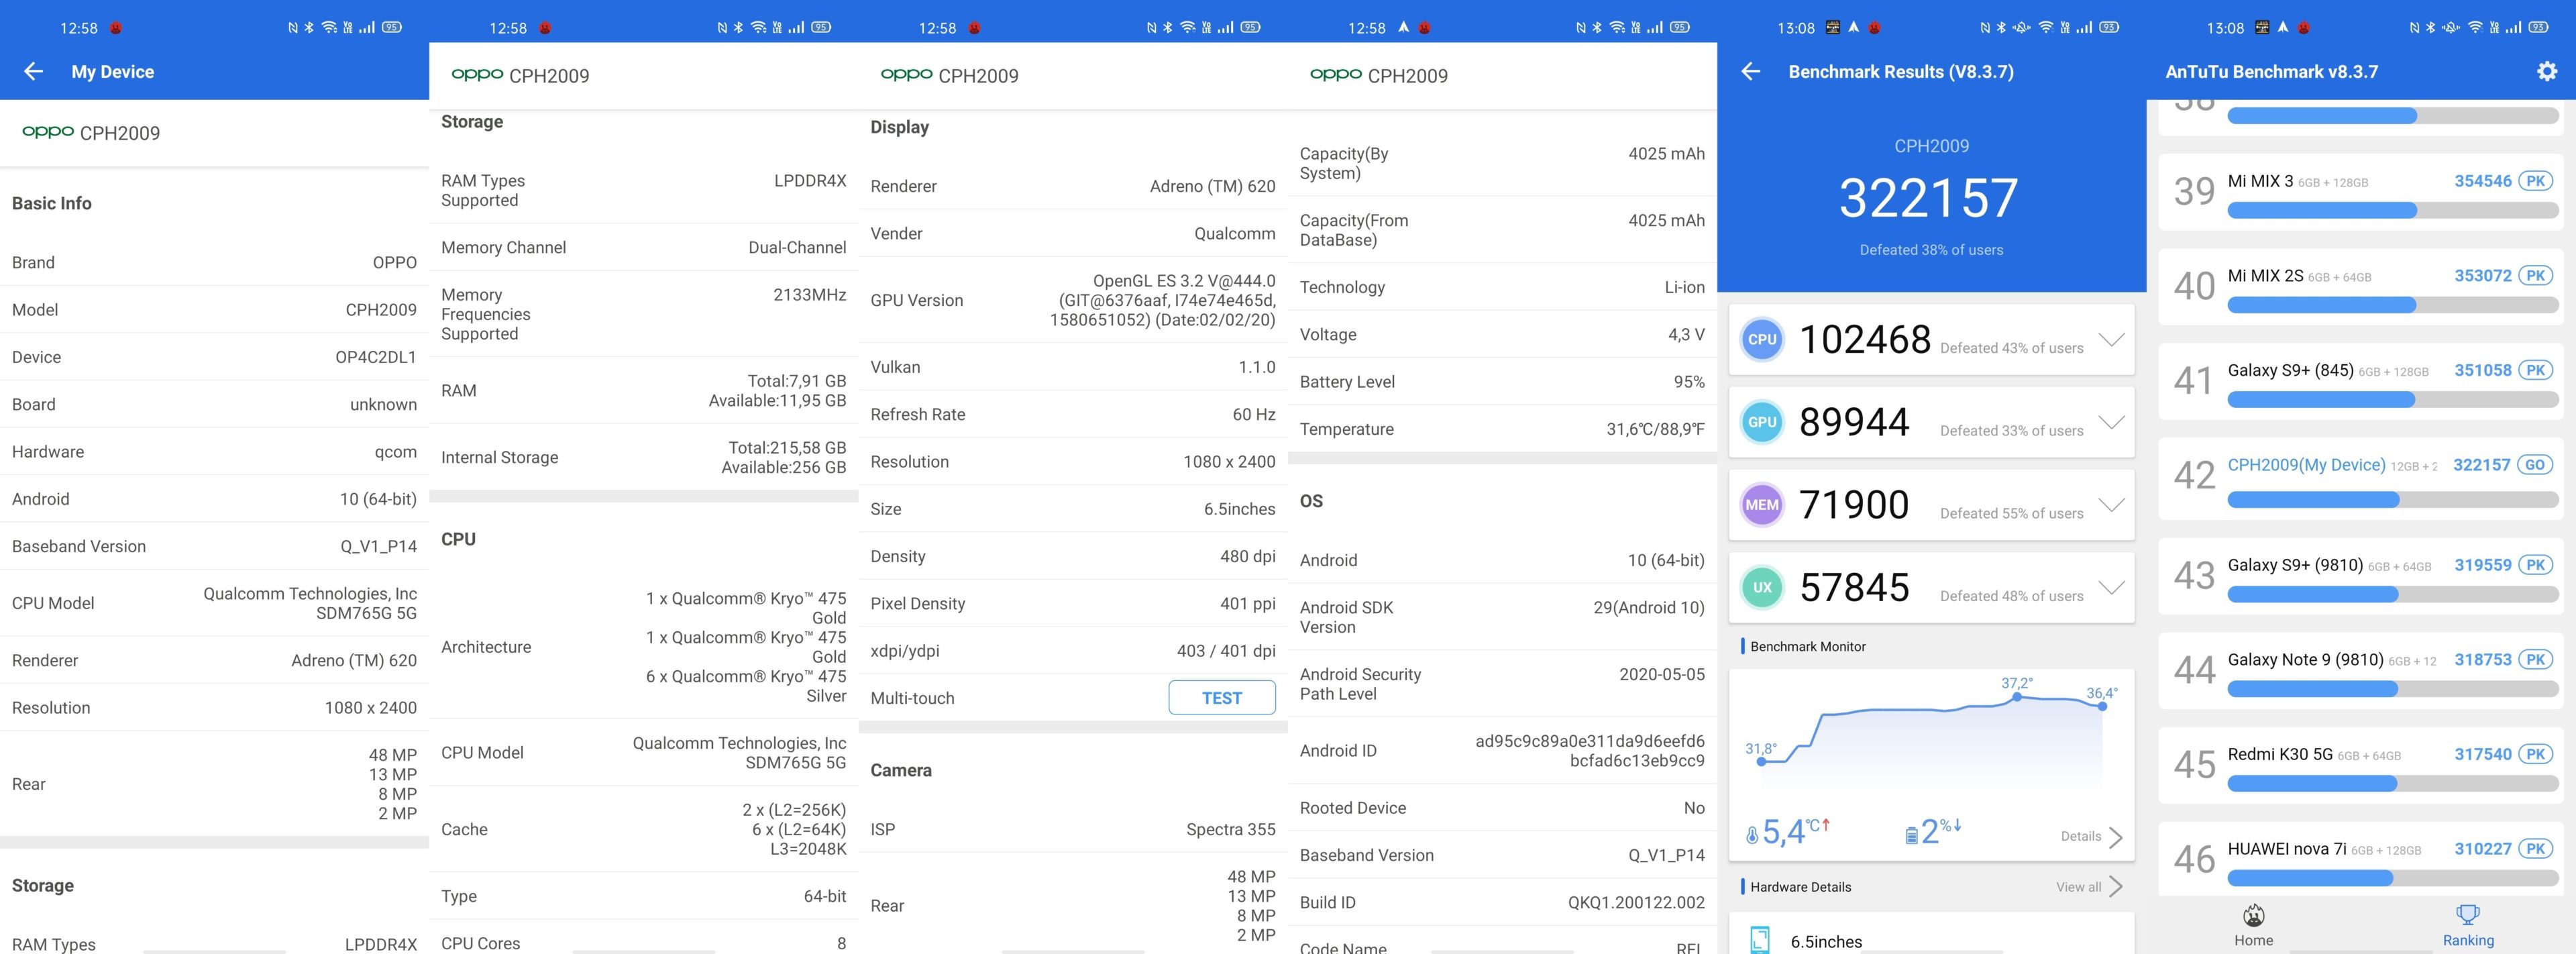
Task: Switch to the Ranking tab label
Action: coord(2468,940)
